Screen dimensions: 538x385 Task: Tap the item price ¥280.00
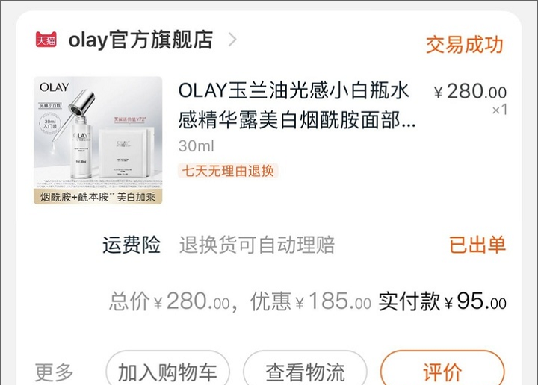click(470, 92)
